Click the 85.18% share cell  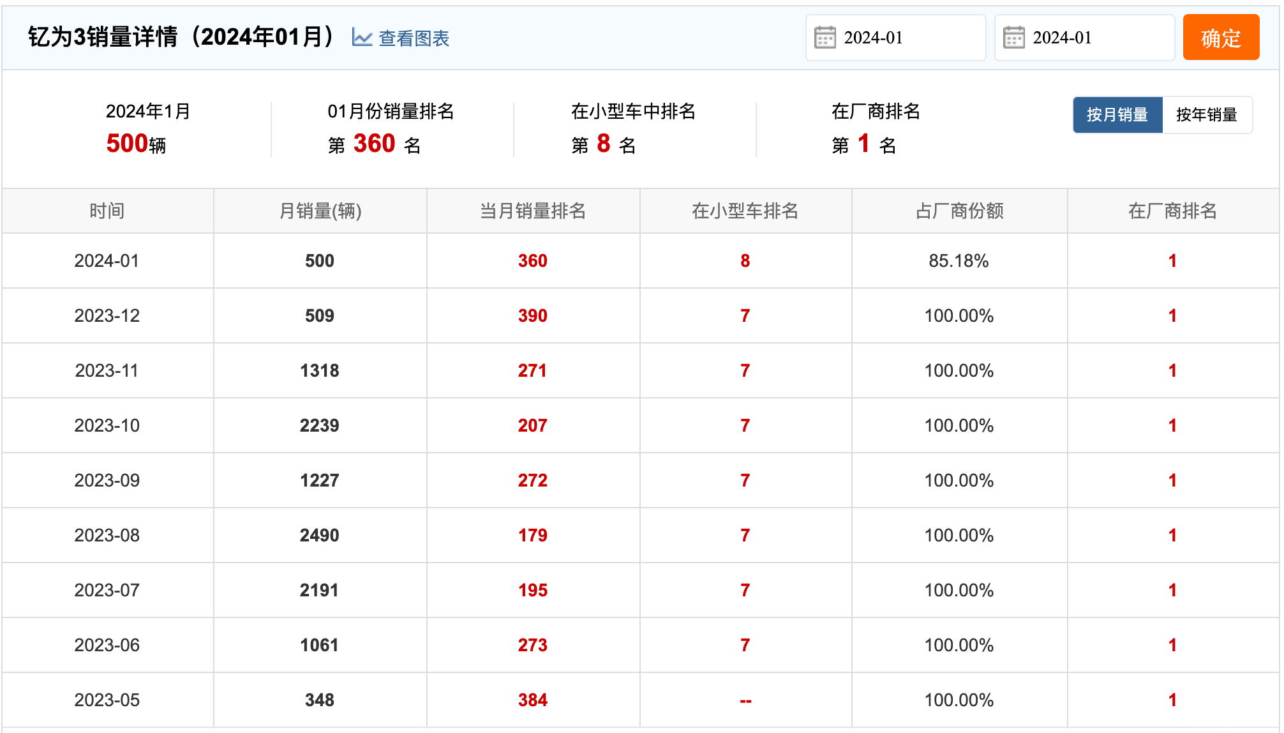point(959,261)
